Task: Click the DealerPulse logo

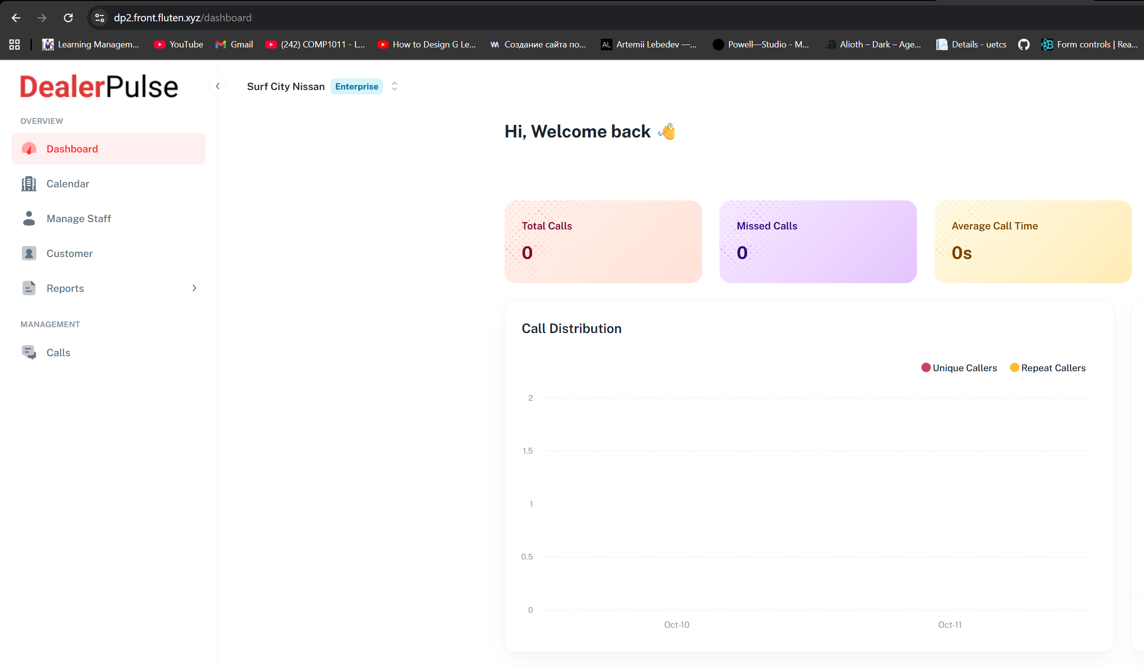Action: click(x=99, y=87)
